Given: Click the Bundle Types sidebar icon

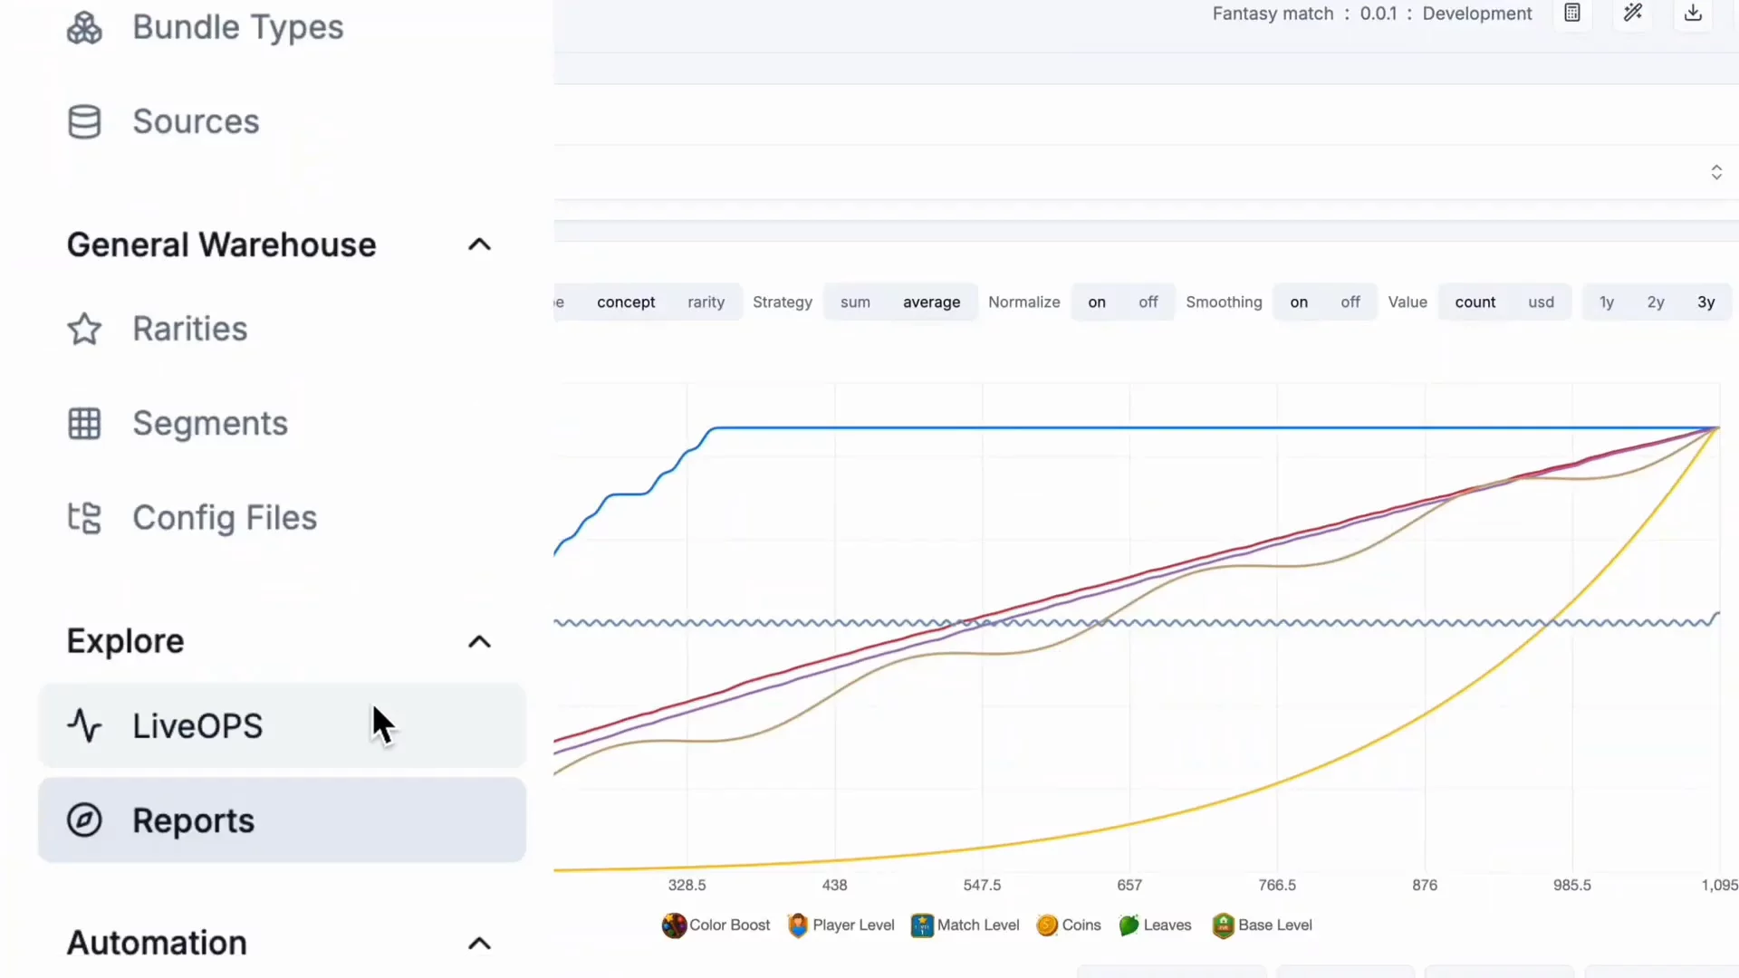Looking at the screenshot, I should click(x=84, y=28).
